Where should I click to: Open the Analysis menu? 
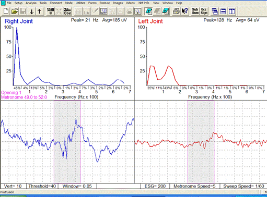pos(31,3)
